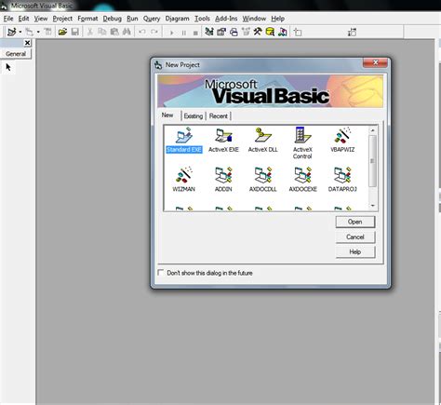Select the ActiveX EXE project icon
Viewport: 441px width, 405px height.
click(223, 141)
